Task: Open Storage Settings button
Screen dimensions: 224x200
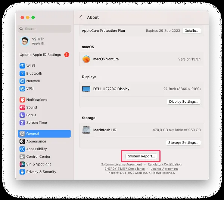Action: pyautogui.click(x=183, y=143)
